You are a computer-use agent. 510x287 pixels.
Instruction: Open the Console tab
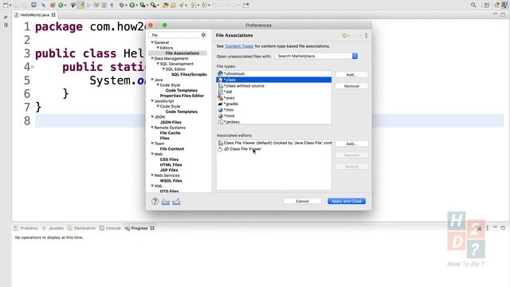[x=110, y=228]
